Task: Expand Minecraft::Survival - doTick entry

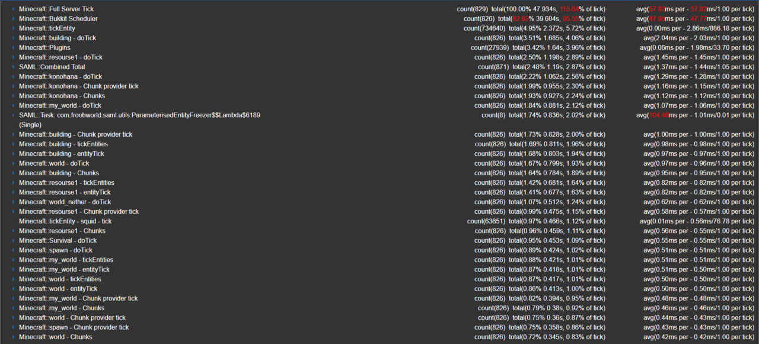Action: tap(14, 241)
